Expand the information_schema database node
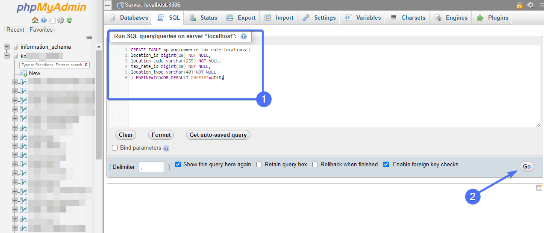544x233 pixels. (x=7, y=47)
